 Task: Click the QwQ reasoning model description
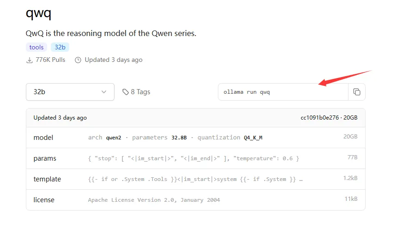(x=111, y=33)
